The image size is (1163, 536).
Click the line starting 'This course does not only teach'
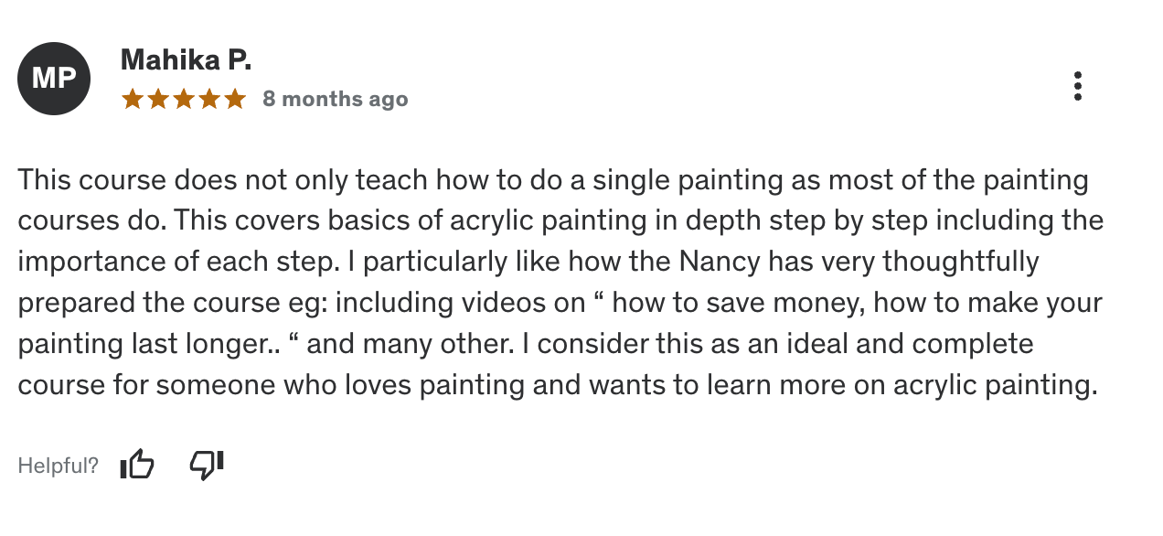point(552,179)
